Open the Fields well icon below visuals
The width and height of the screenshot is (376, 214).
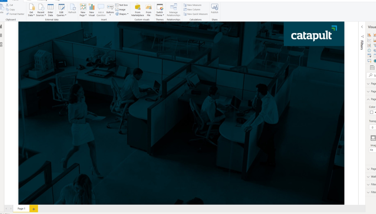click(372, 68)
